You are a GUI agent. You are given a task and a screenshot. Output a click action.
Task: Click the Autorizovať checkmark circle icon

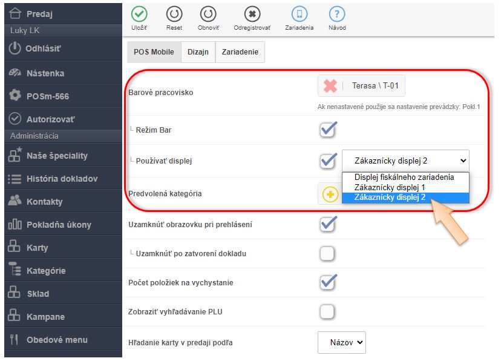click(x=15, y=119)
